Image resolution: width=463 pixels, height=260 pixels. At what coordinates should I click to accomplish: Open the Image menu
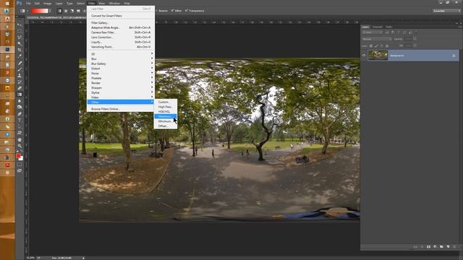click(47, 3)
